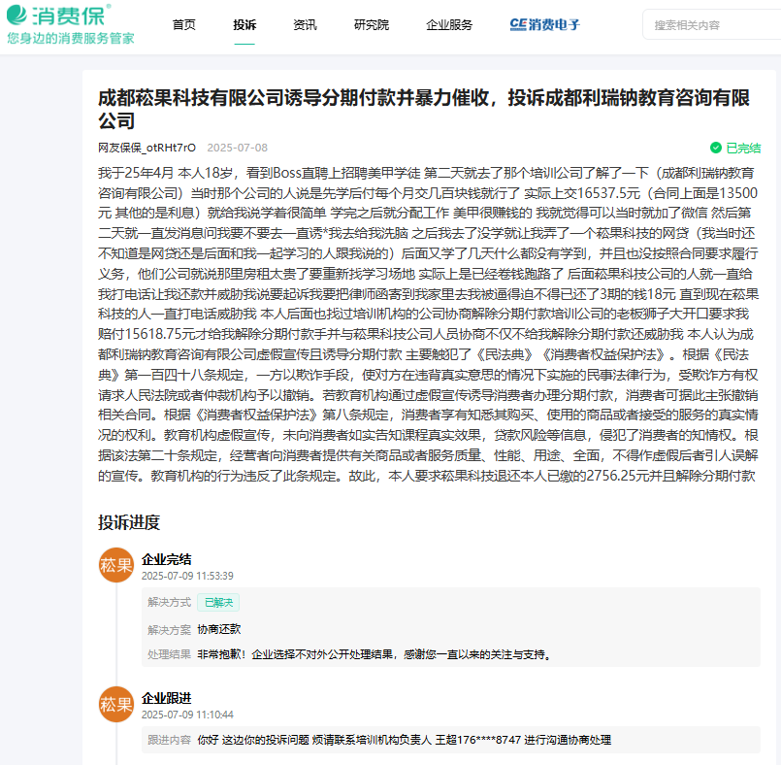Open the 首页 nav item
781x765 pixels.
[x=183, y=25]
